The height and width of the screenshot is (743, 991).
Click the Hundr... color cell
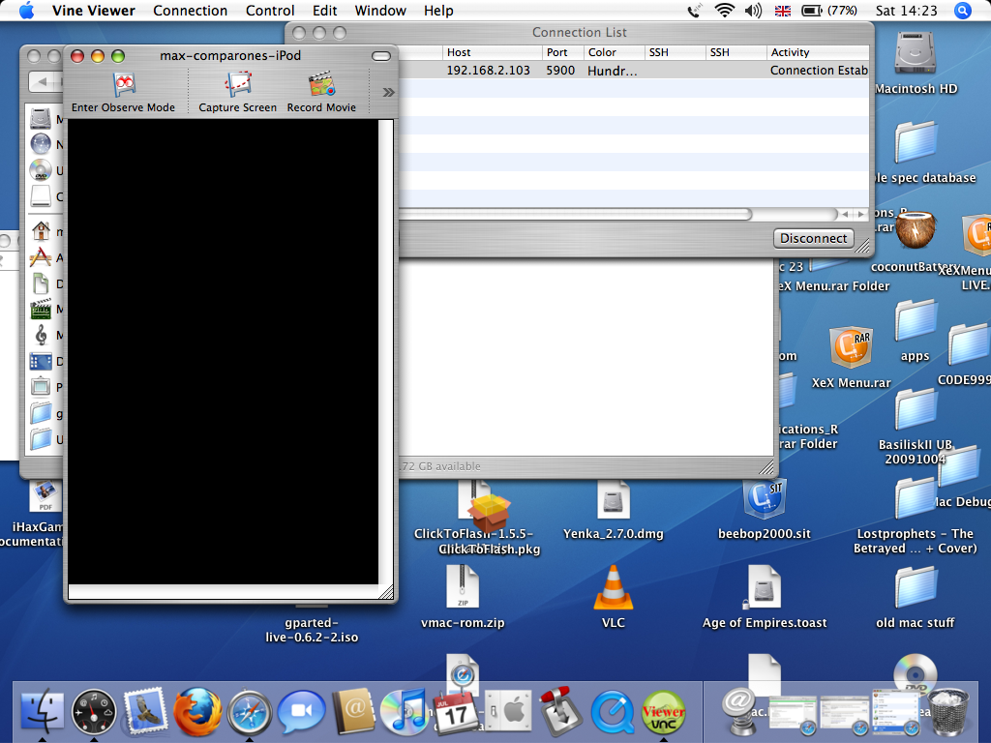[x=613, y=71]
